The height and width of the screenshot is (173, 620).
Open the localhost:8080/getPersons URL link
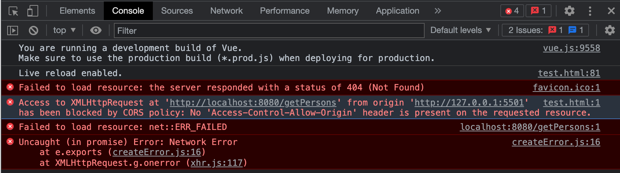(253, 103)
